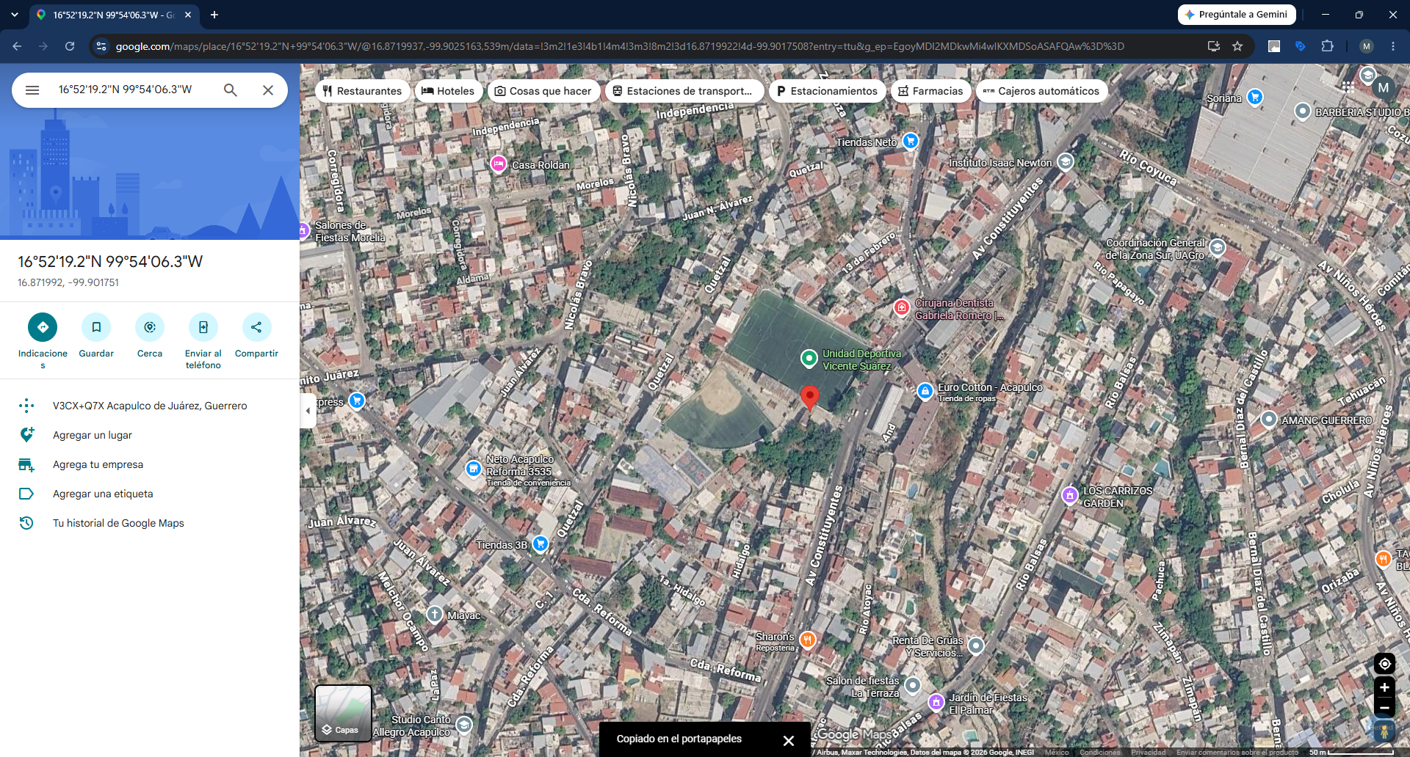
Task: Select the Tiendas Neto marker
Action: pyautogui.click(x=911, y=141)
